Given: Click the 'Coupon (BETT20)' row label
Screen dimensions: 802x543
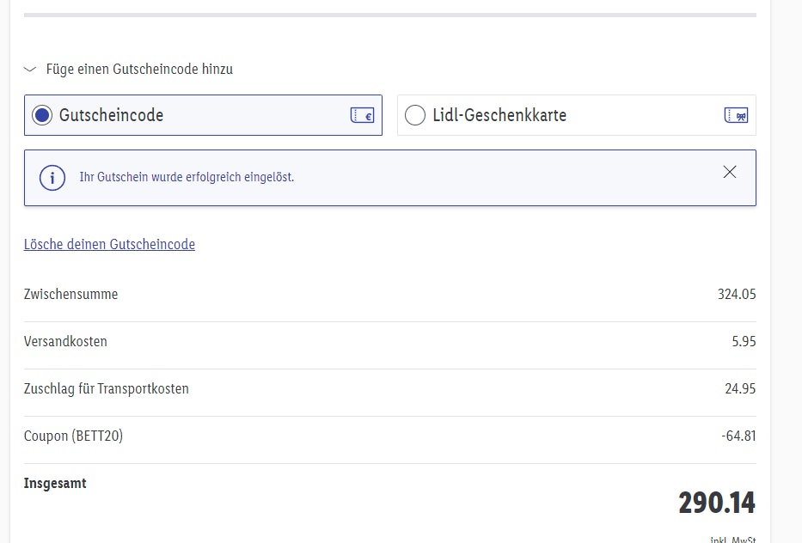Looking at the screenshot, I should click(73, 436).
